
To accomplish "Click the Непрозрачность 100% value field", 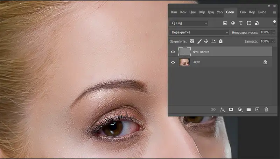I will pos(265,32).
